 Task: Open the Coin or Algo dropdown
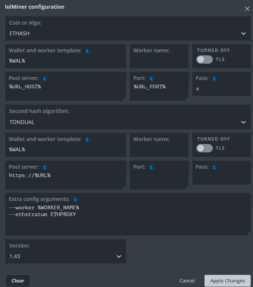(x=128, y=28)
